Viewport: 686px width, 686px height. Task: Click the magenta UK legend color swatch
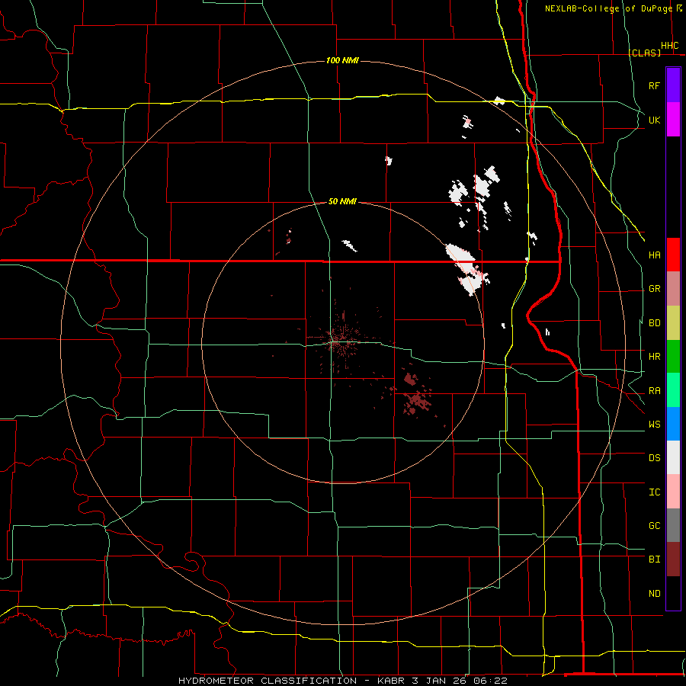[673, 120]
